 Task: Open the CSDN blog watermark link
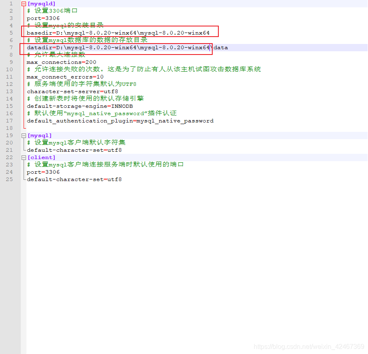(308, 347)
